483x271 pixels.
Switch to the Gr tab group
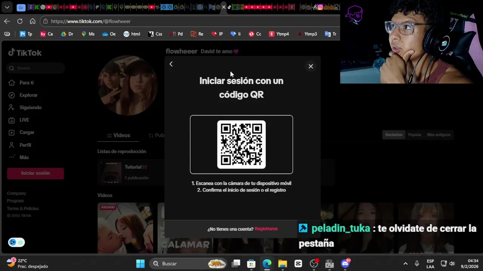pos(21,7)
